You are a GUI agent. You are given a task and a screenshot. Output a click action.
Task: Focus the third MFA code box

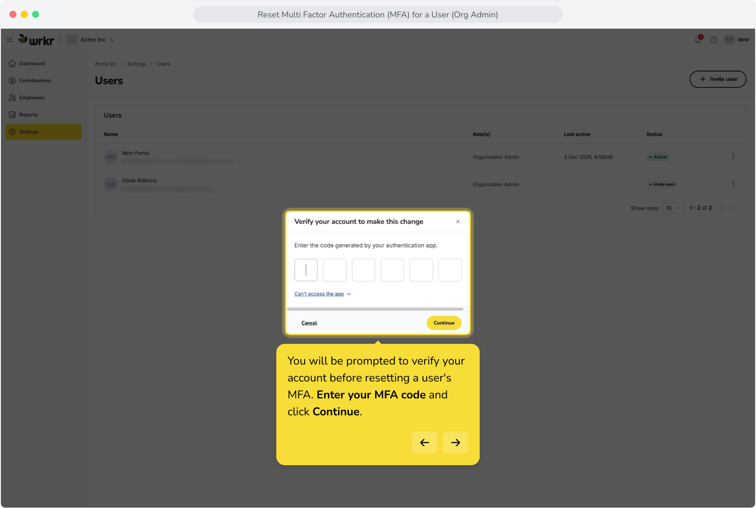(x=363, y=270)
